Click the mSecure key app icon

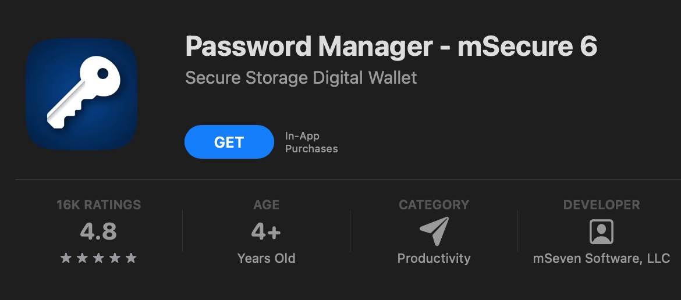[81, 94]
